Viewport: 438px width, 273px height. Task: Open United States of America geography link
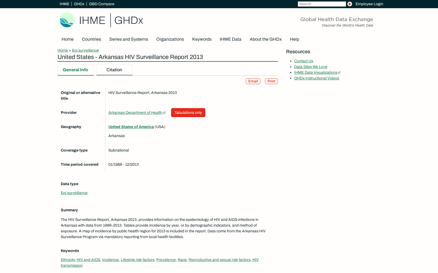[x=131, y=127]
